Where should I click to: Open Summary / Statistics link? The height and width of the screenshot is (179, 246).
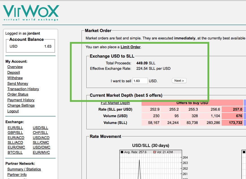click(x=24, y=169)
